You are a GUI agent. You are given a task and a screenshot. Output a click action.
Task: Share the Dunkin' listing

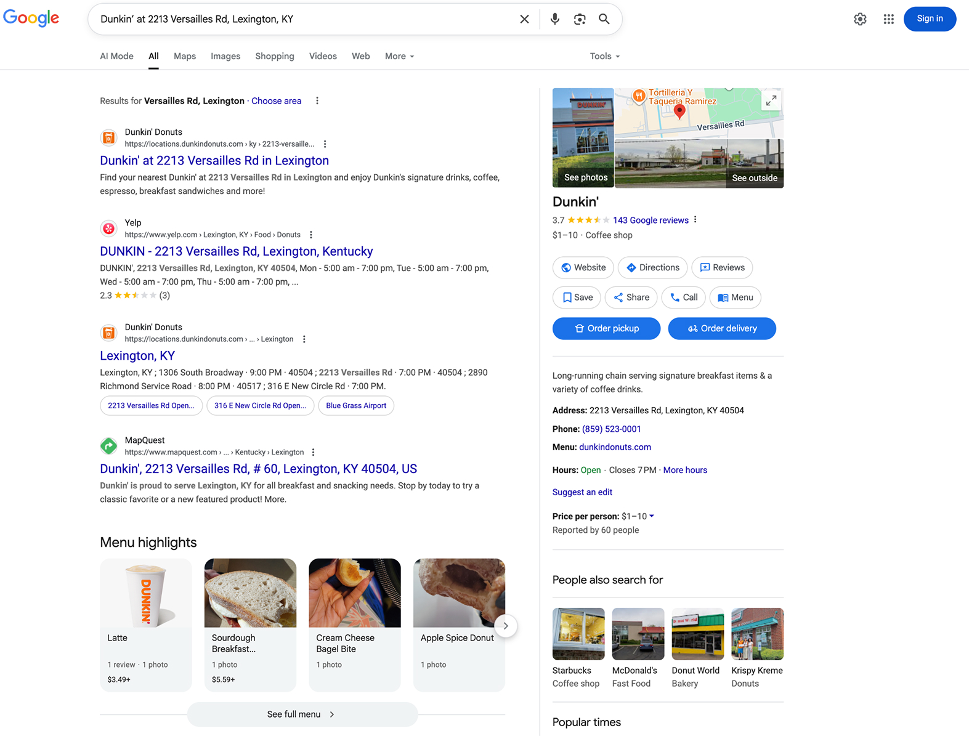[x=631, y=297]
